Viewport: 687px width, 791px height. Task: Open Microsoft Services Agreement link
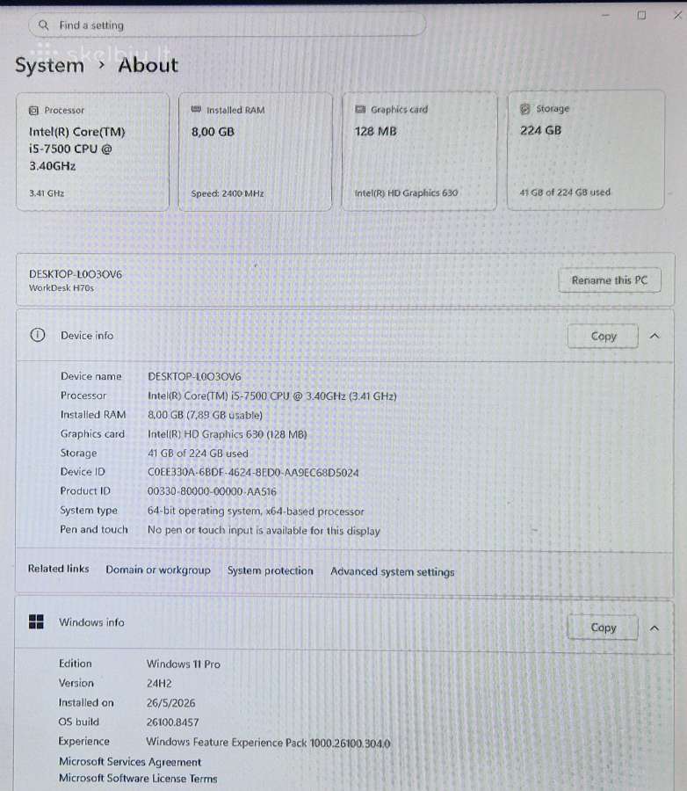coord(130,761)
